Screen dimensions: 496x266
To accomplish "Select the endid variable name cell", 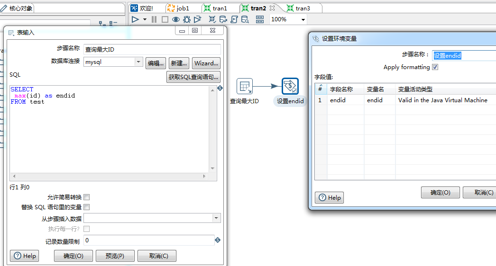I will click(380, 100).
